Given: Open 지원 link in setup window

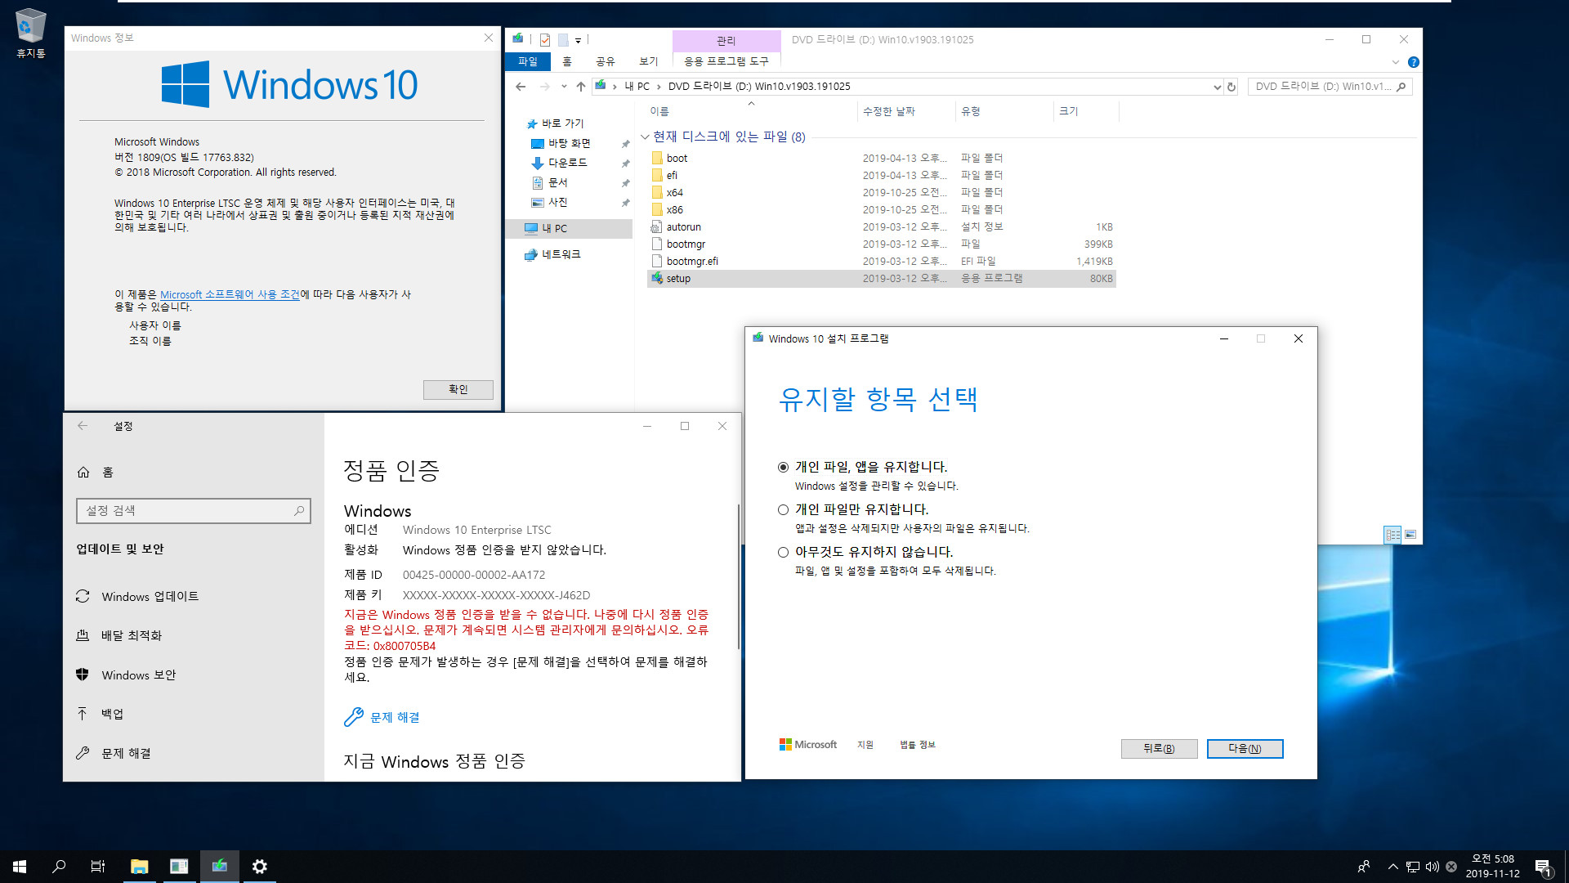Looking at the screenshot, I should [x=865, y=745].
